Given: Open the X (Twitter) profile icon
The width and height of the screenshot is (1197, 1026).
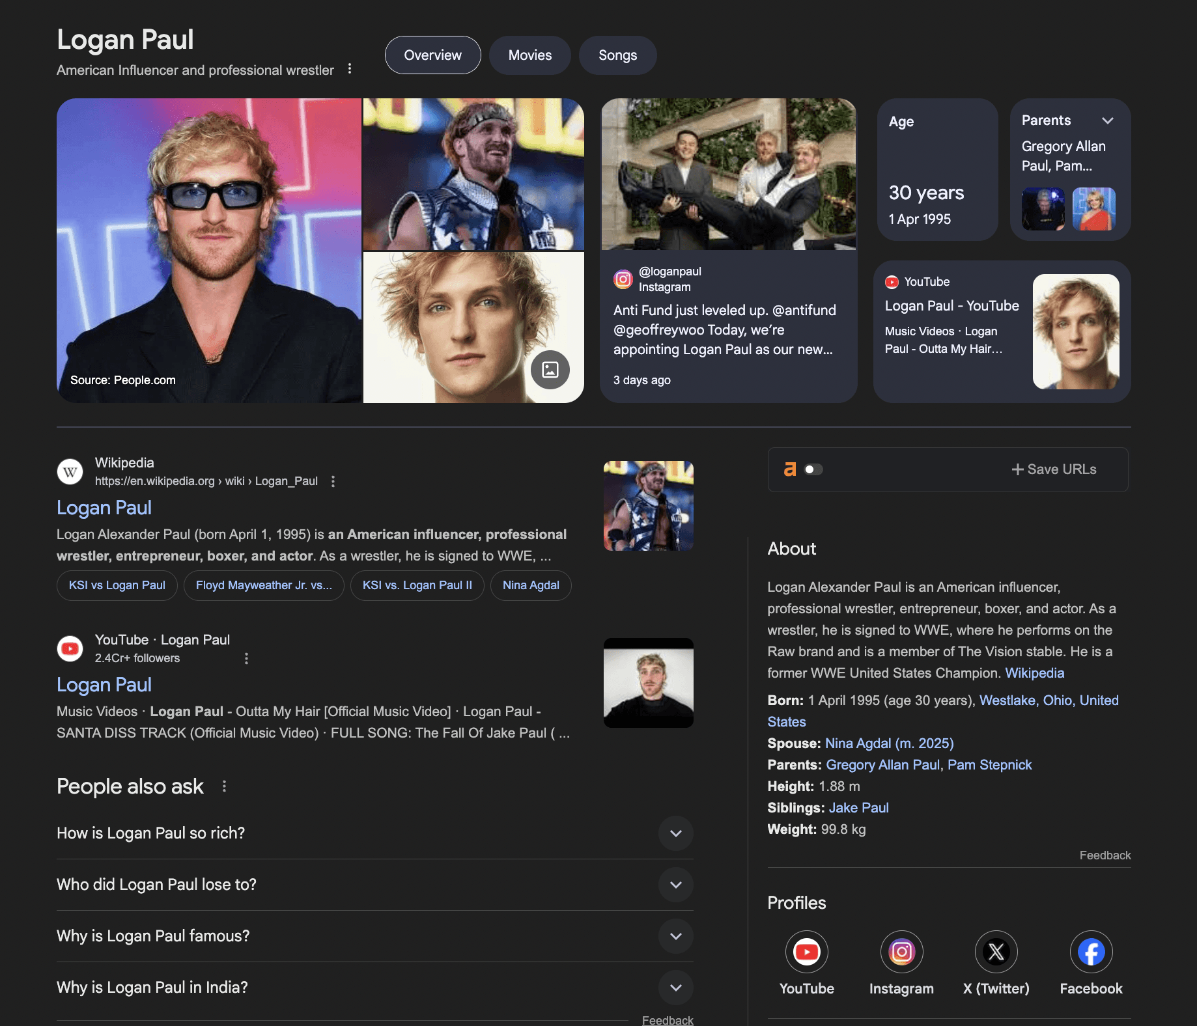Looking at the screenshot, I should pos(996,952).
